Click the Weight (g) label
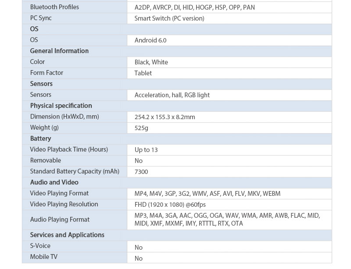The image size is (351, 269). [44, 127]
